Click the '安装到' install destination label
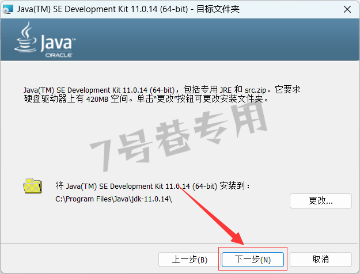Screen dimensions: 360x274 point(153,186)
